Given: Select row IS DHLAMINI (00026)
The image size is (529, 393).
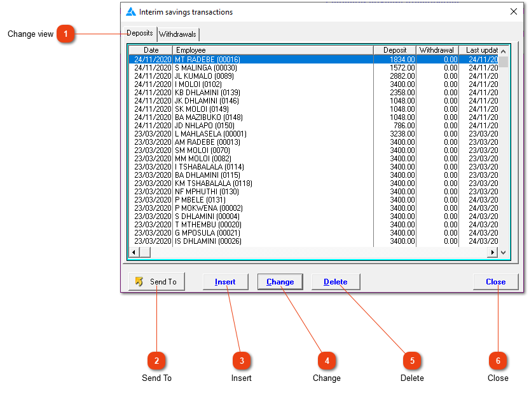Looking at the screenshot, I should (x=313, y=241).
